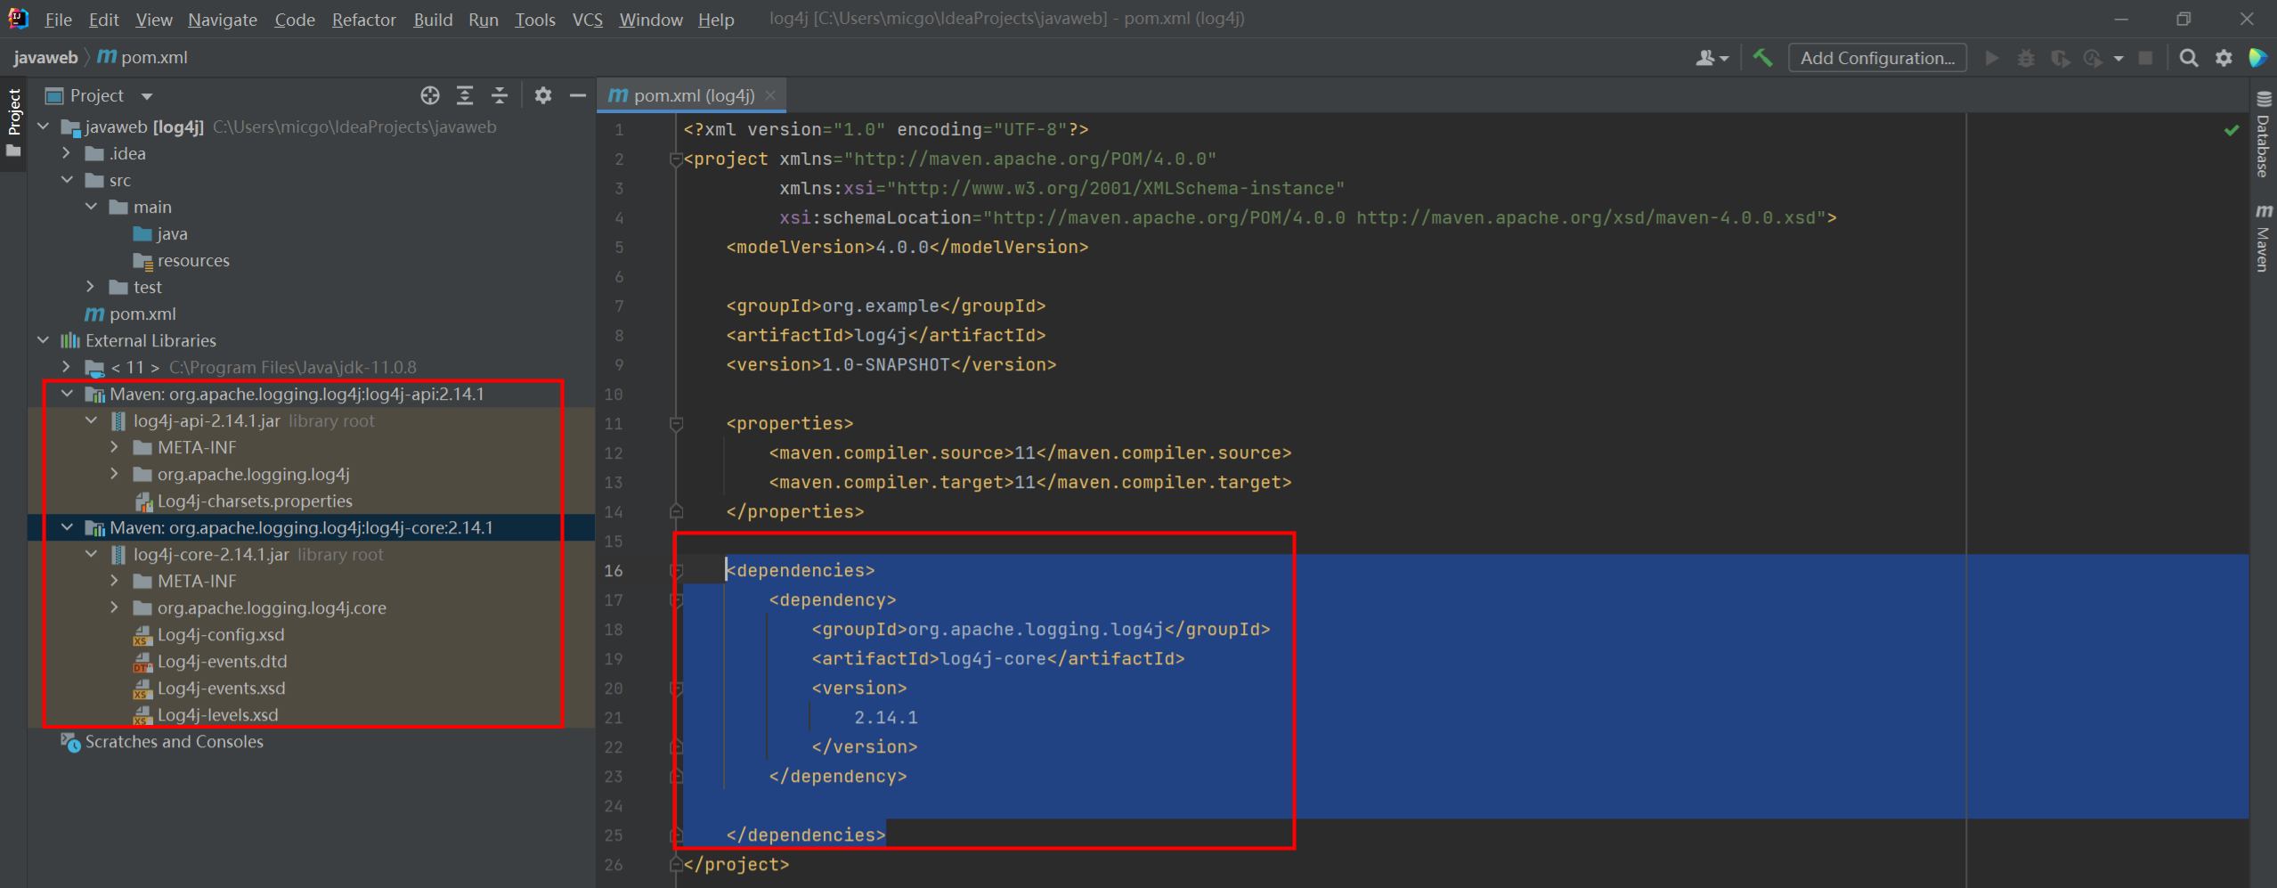Open Search Everywhere magnifier icon
This screenshot has height=888, width=2277.
[2188, 58]
